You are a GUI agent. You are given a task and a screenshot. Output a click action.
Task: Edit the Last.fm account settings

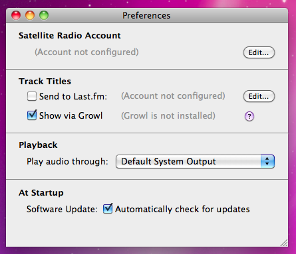pos(259,96)
